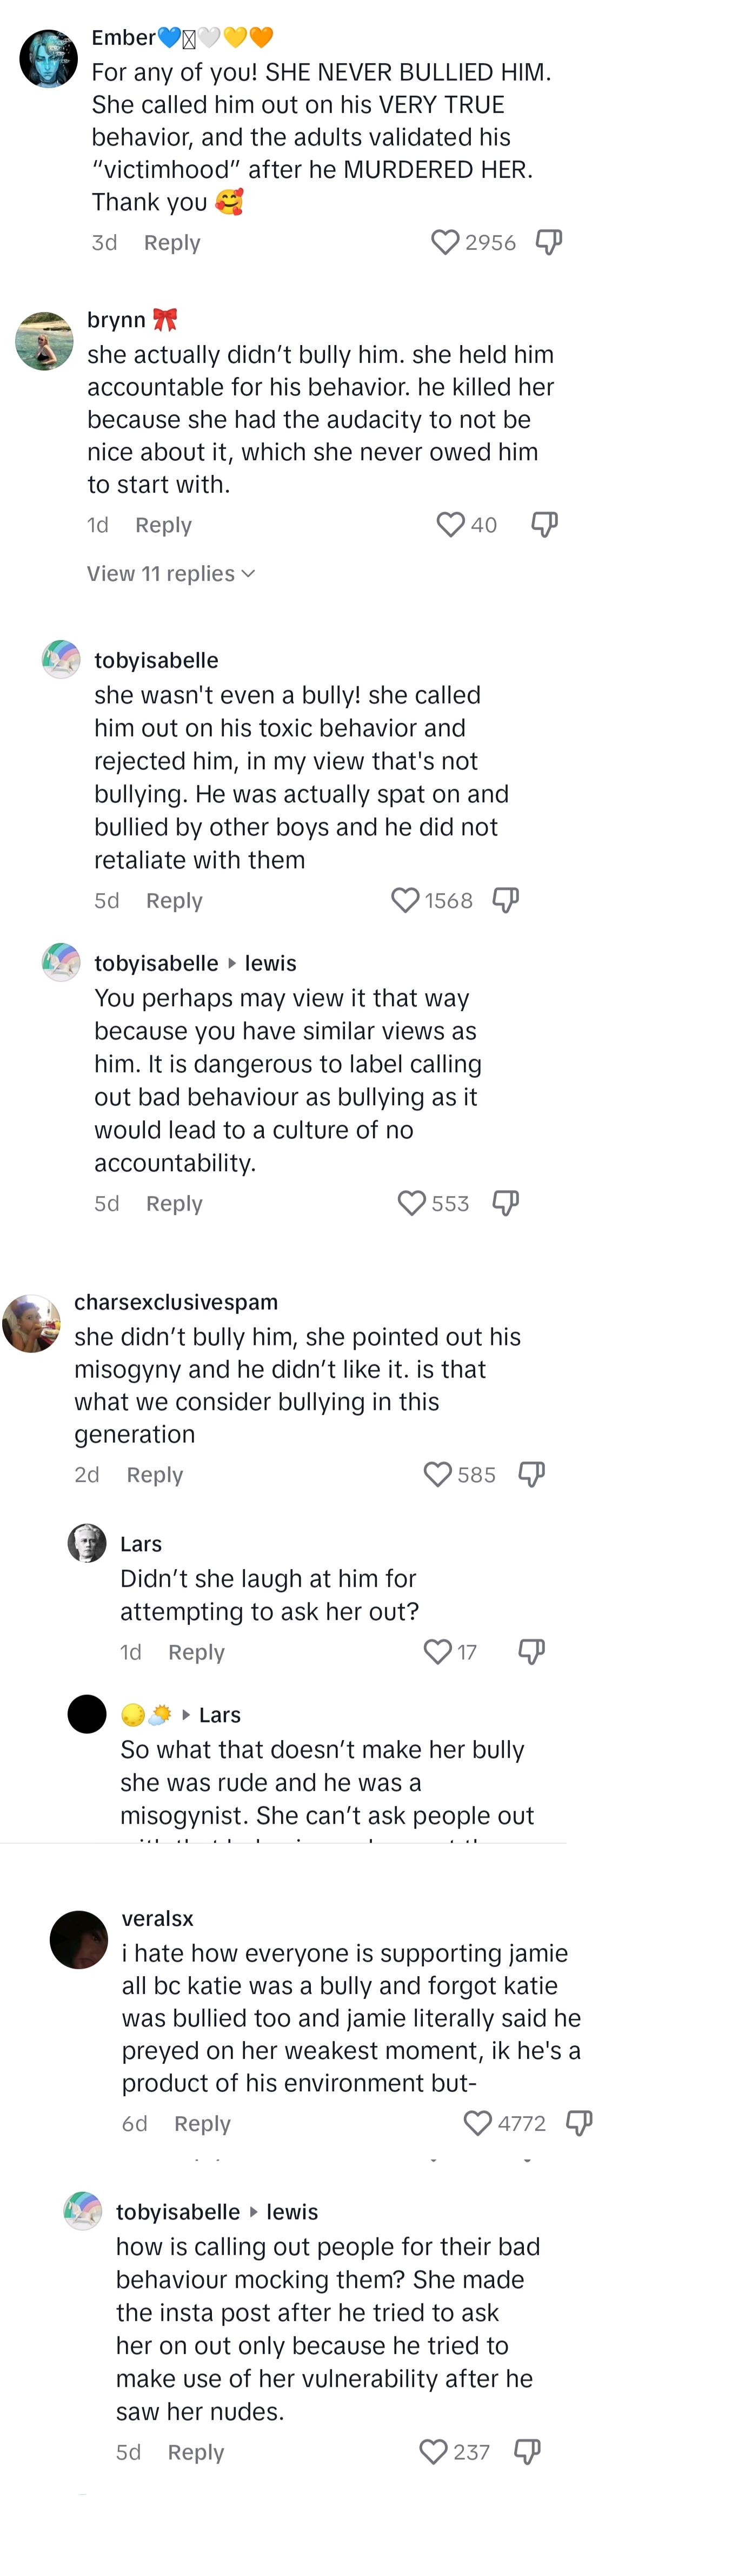Open charsexclusivespam's profile from username
Image resolution: width=745 pixels, height=2576 pixels.
click(176, 1302)
